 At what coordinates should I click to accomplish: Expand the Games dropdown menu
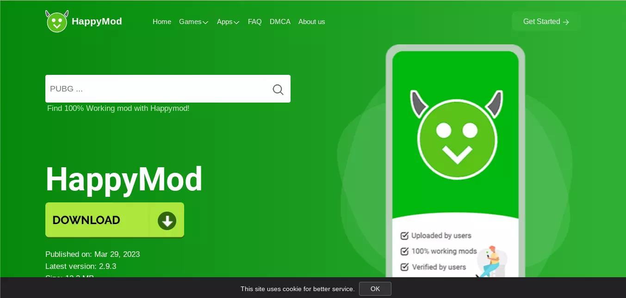point(193,22)
